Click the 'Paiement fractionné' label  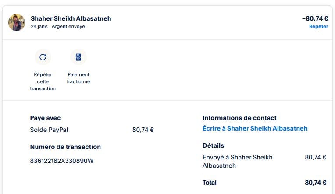coord(78,78)
